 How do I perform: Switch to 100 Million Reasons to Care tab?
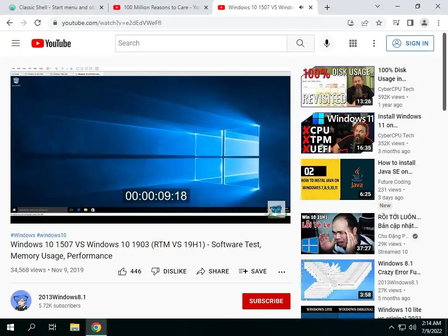(x=161, y=7)
